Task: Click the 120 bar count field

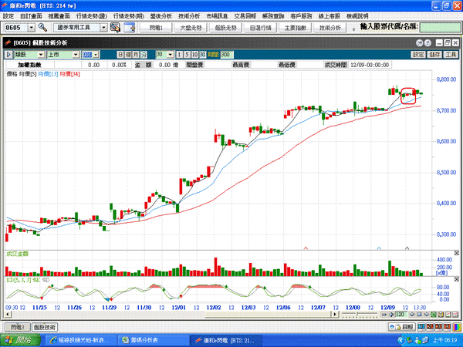Action: pos(401,315)
